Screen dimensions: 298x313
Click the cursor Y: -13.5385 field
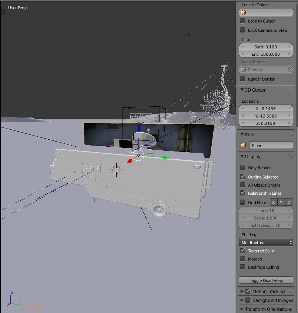pyautogui.click(x=266, y=116)
